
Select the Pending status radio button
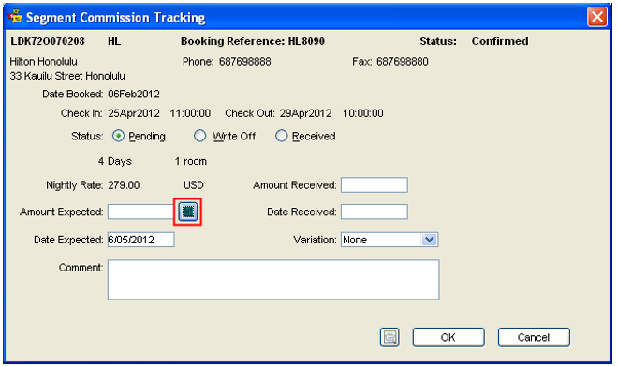(x=118, y=136)
